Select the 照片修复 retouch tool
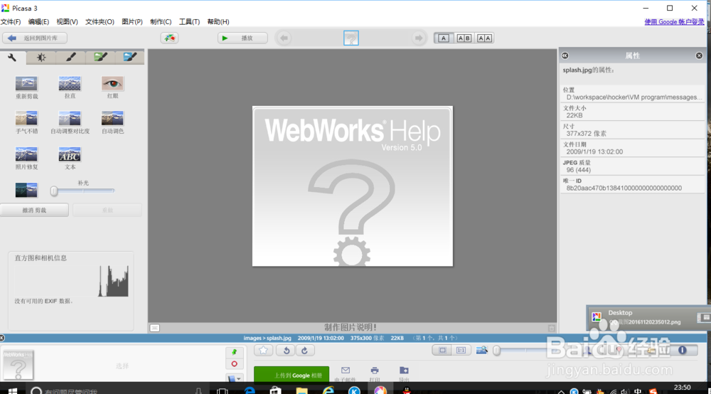 click(x=26, y=158)
